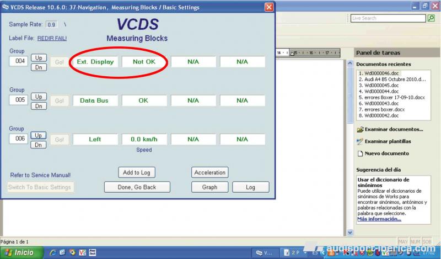The height and width of the screenshot is (259, 441).
Task: Click the Refer to Service Manual! text
Action: click(40, 175)
